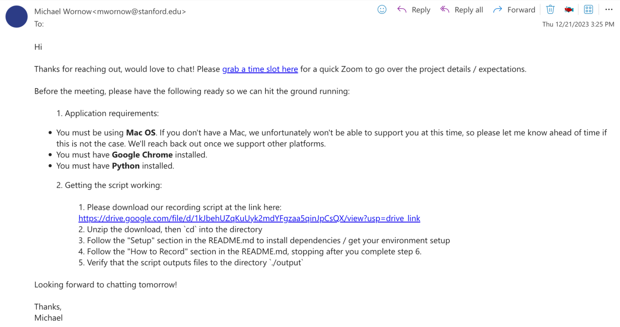Click the Reply all button
The width and height of the screenshot is (620, 327).
pyautogui.click(x=462, y=10)
